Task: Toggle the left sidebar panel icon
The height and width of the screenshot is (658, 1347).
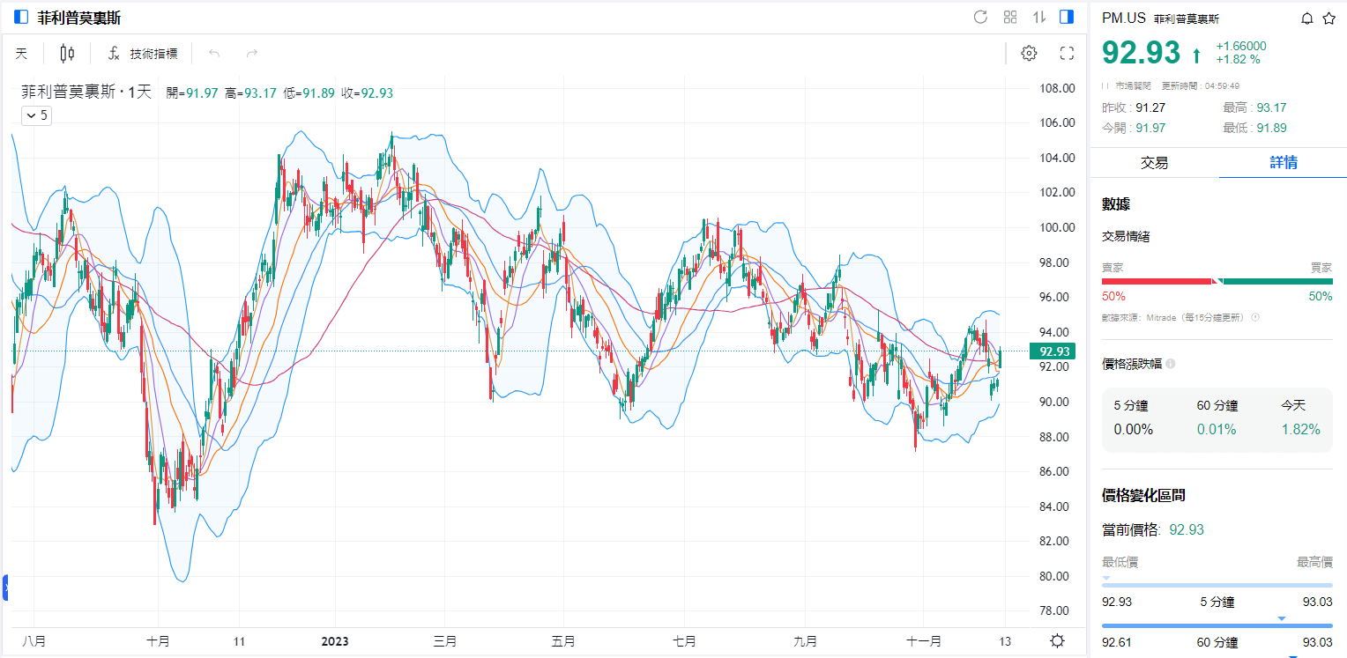Action: click(21, 17)
